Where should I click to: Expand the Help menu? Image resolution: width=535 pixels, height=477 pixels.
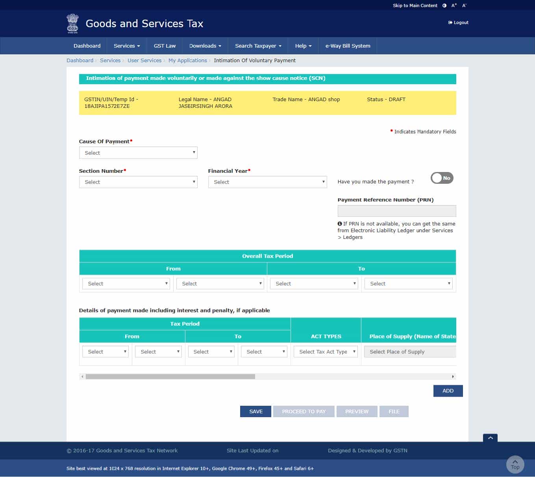click(x=303, y=46)
